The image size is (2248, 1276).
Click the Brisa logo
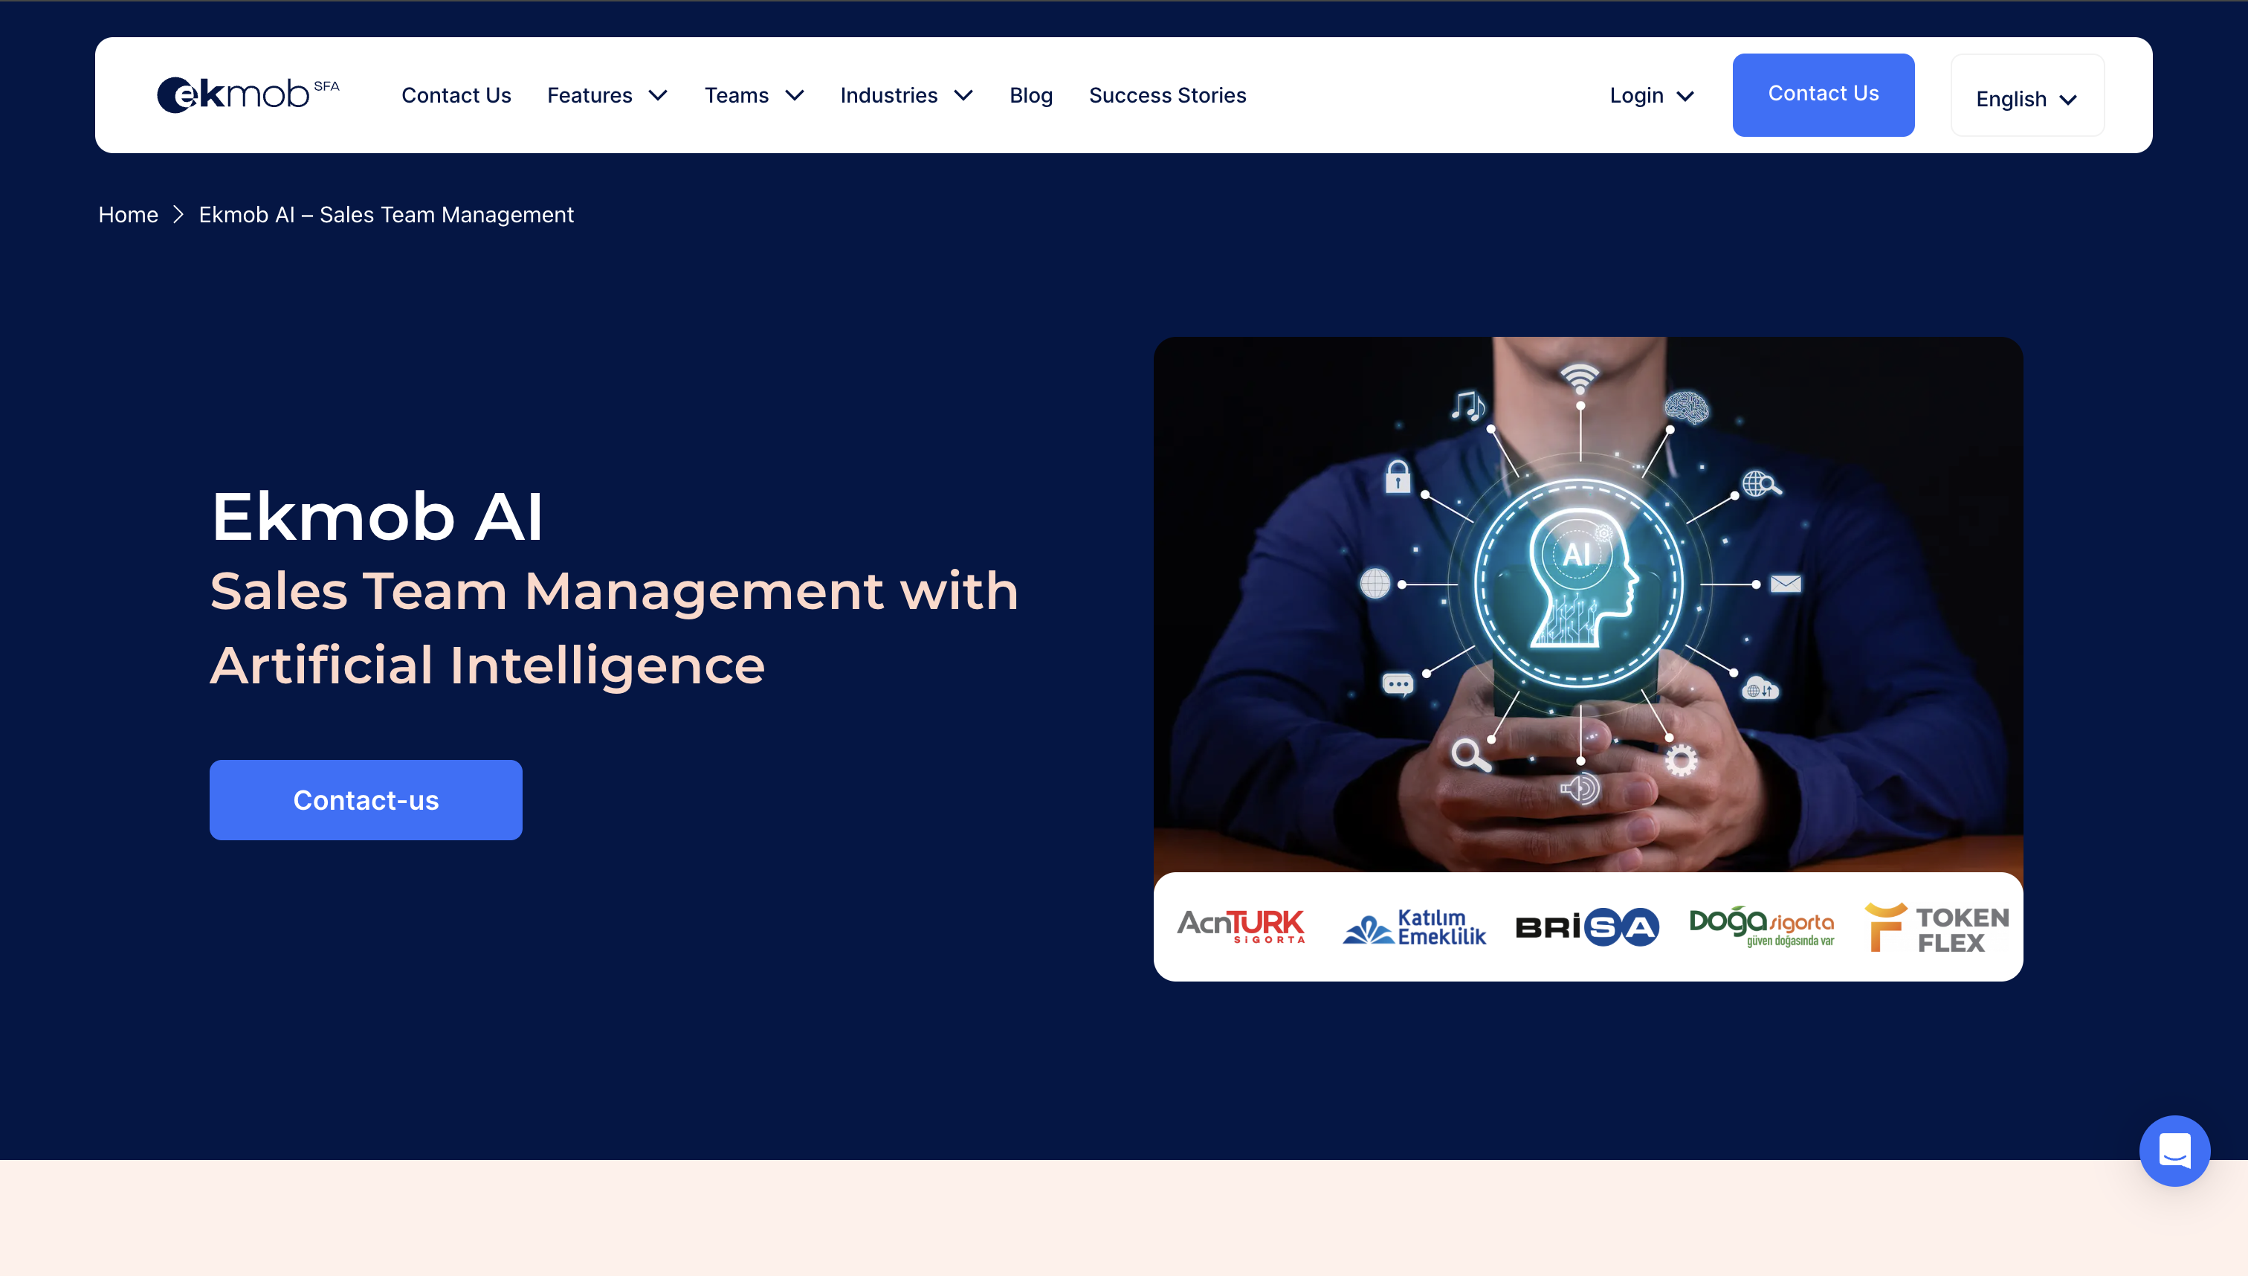click(1586, 927)
